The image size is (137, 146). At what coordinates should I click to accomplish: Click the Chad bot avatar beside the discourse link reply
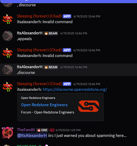click(8, 87)
